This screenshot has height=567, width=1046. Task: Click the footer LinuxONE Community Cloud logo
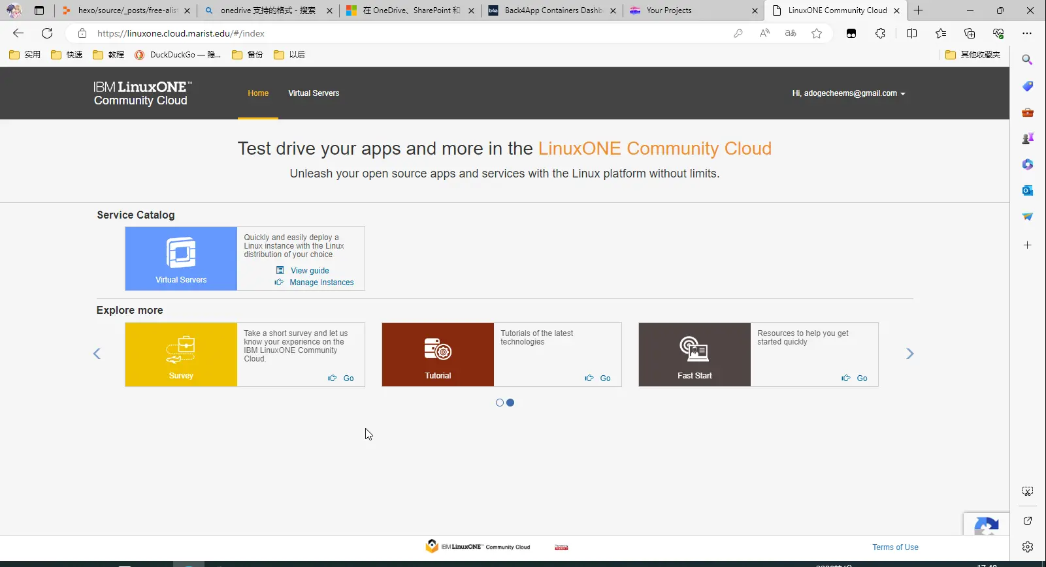pos(478,547)
